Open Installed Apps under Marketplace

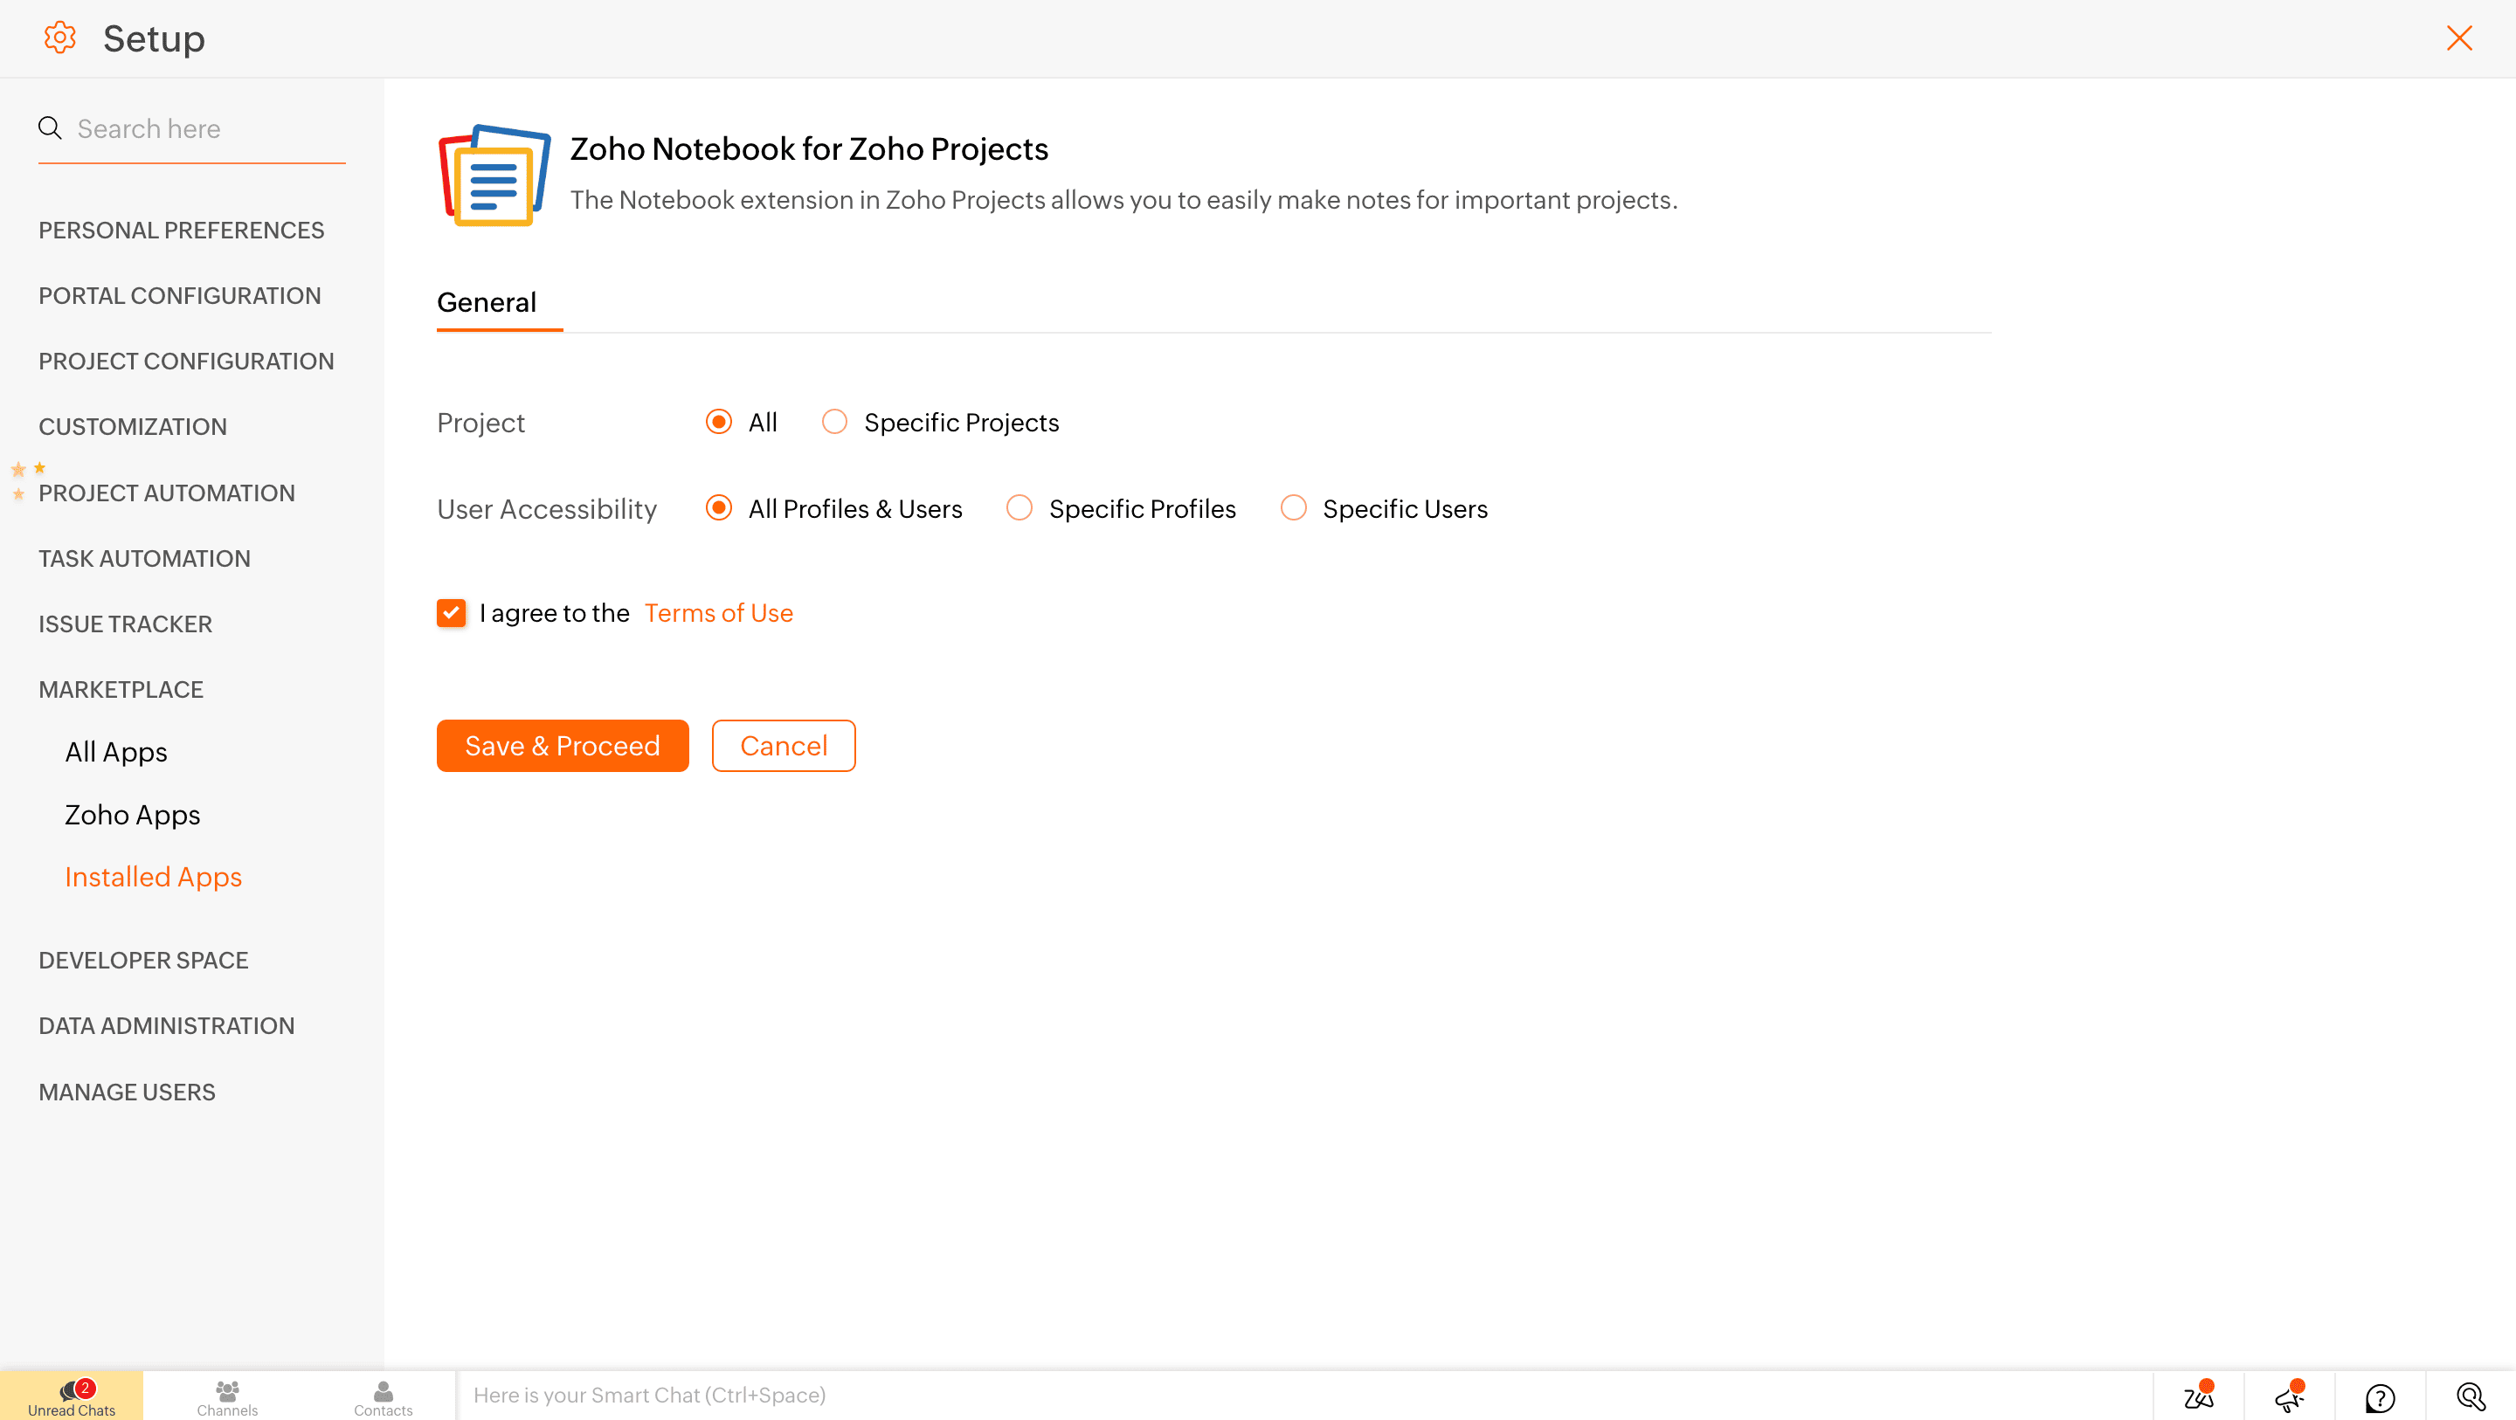point(154,876)
